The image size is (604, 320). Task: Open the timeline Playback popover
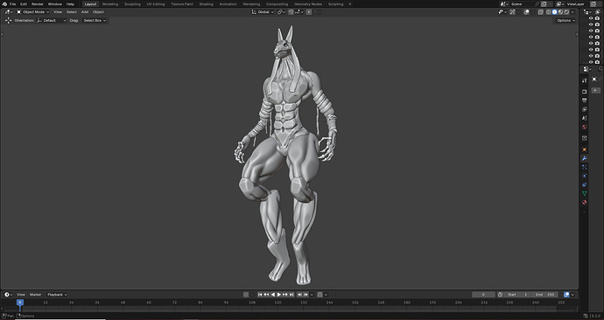coord(57,295)
